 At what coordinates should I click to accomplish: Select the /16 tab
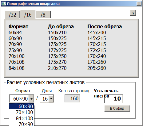pos(28,15)
